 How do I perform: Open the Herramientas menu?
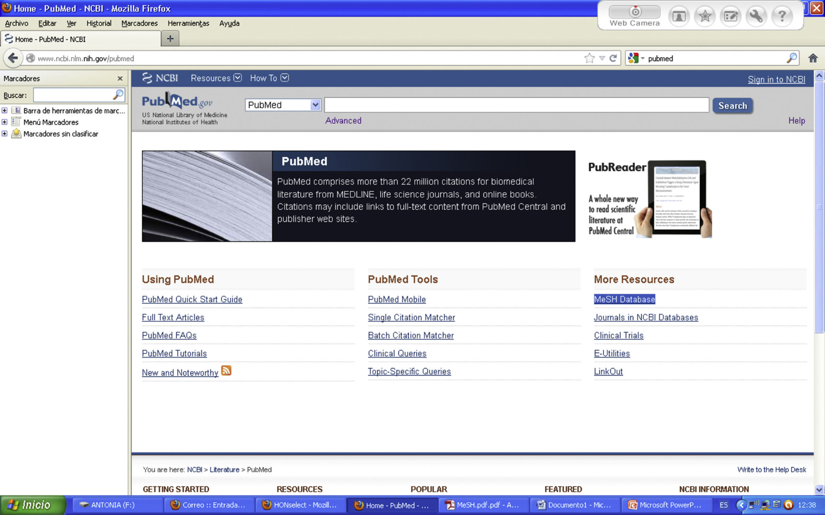pos(188,23)
